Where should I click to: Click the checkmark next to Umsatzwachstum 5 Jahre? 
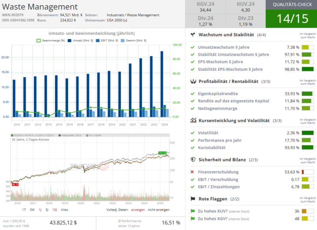(x=192, y=47)
